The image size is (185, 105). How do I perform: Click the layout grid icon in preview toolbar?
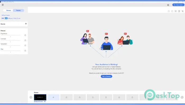[x=175, y=11]
